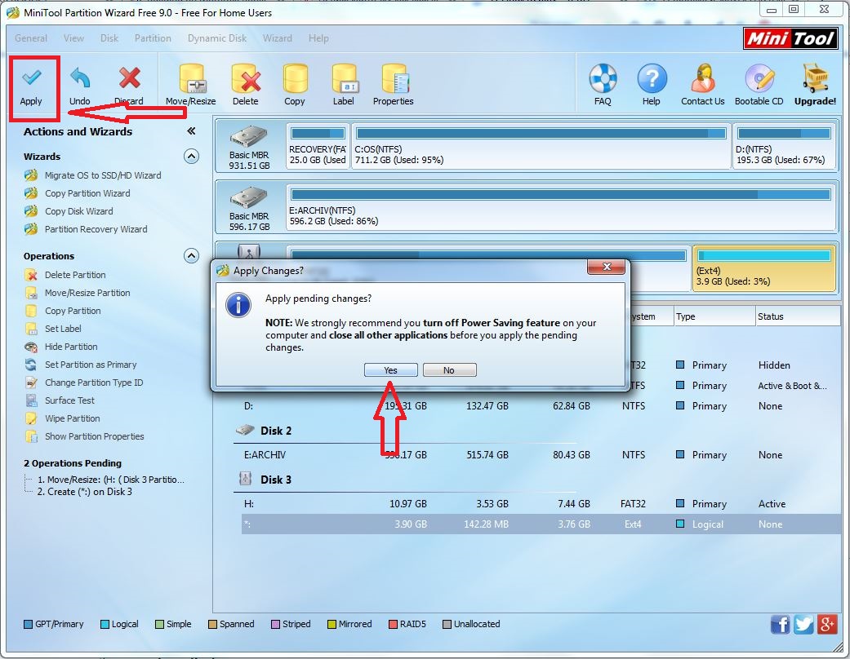This screenshot has height=659, width=850.
Task: Click the Bootable CD icon
Action: coord(759,80)
